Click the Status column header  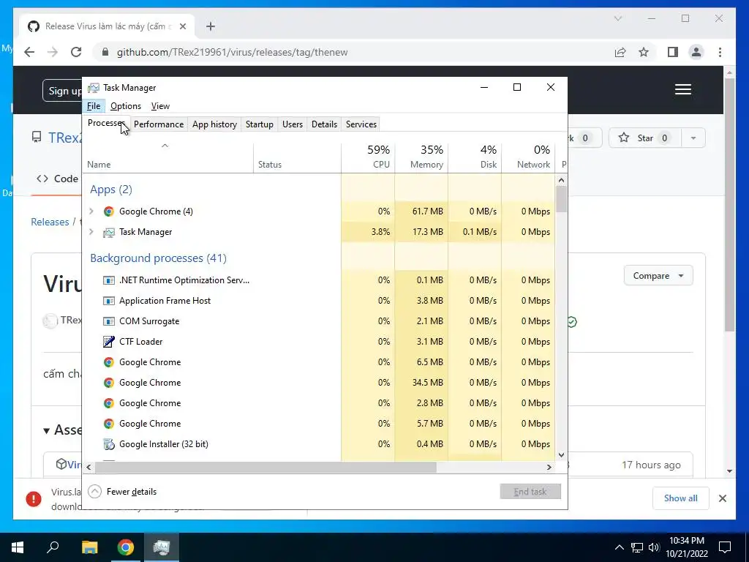point(298,157)
